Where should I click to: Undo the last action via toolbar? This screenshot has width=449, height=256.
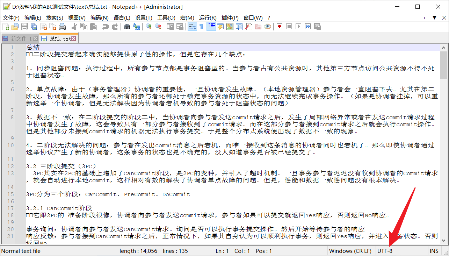105,27
